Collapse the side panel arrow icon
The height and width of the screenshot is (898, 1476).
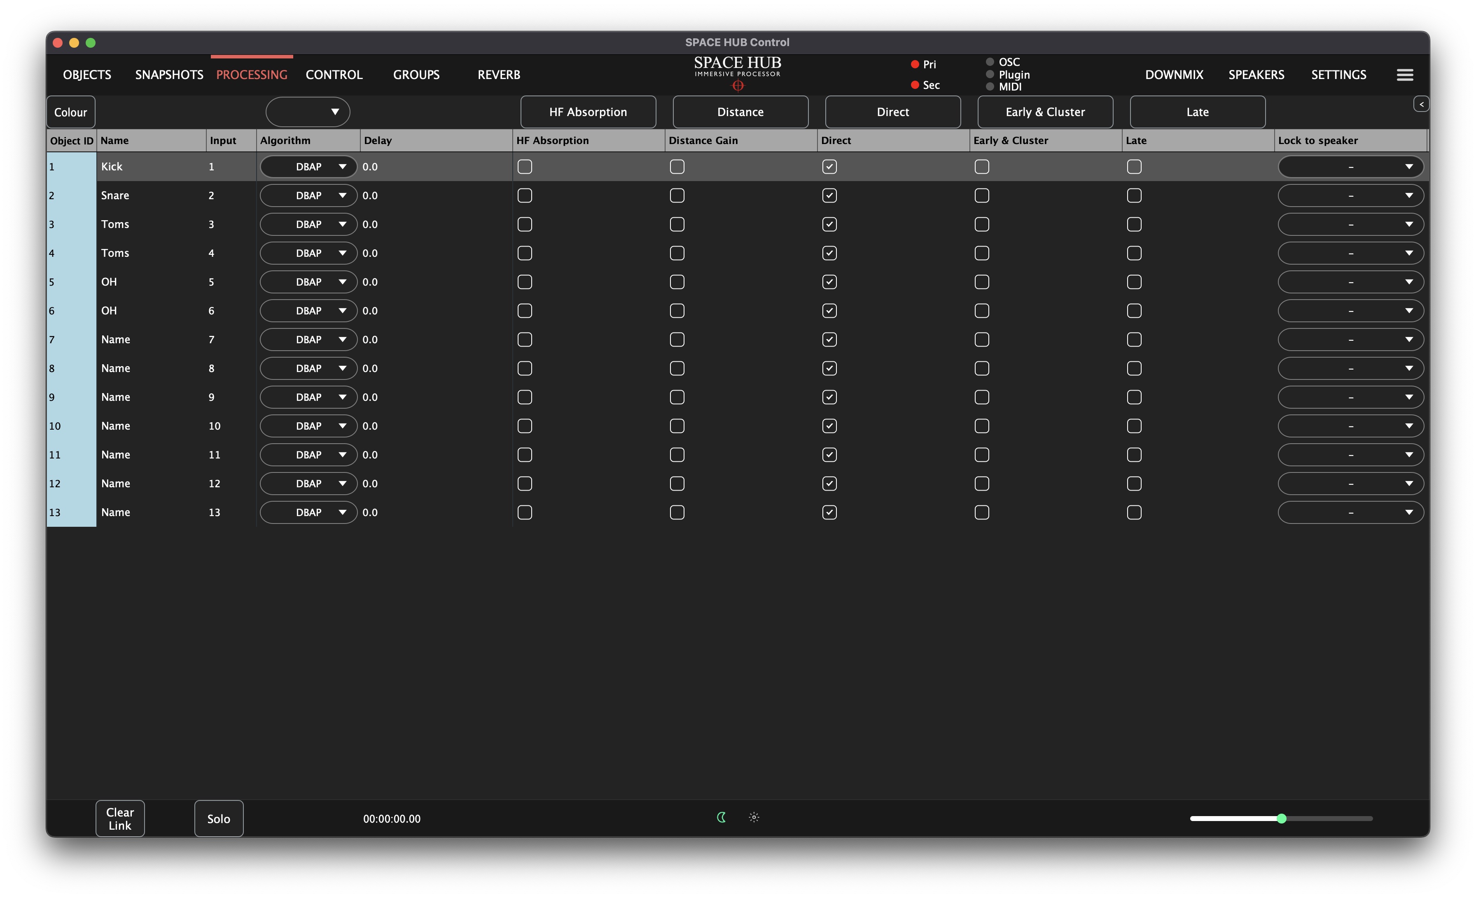[1422, 104]
